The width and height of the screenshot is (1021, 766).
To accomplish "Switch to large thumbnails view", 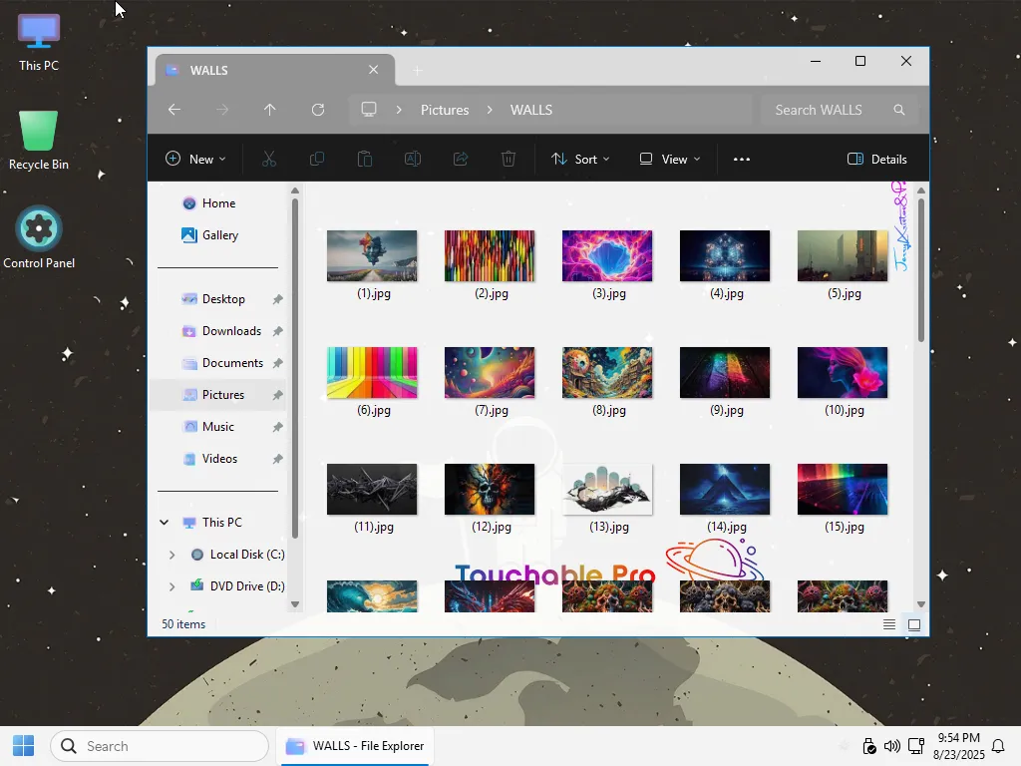I will 914,624.
